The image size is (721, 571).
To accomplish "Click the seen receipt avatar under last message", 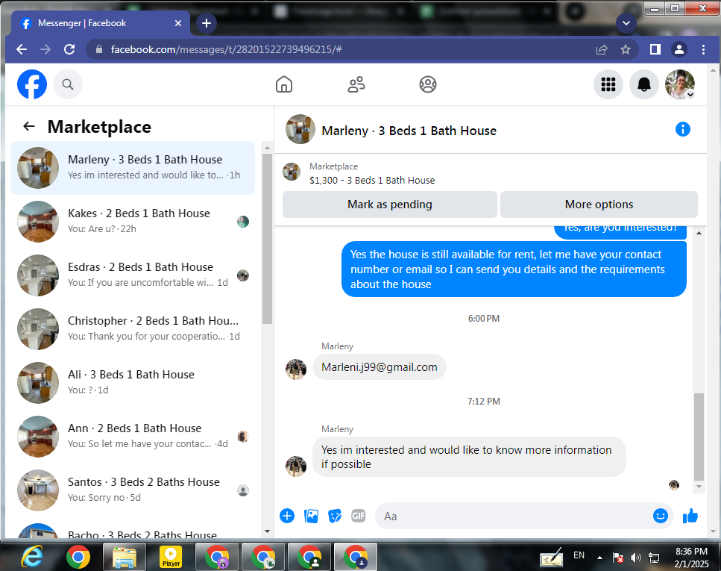I will [673, 484].
